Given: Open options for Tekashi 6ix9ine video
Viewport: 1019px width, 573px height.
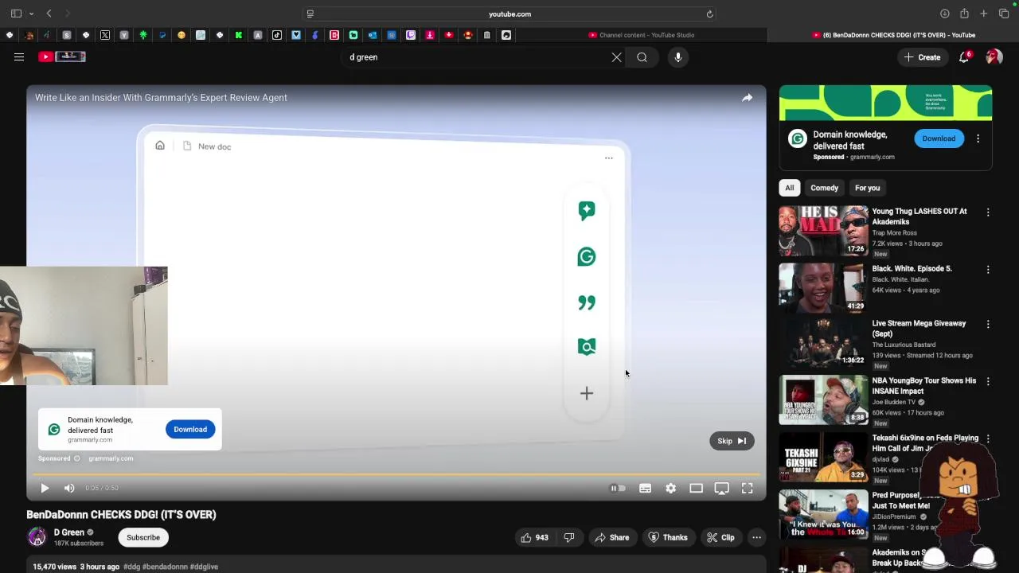Looking at the screenshot, I should pyautogui.click(x=988, y=439).
